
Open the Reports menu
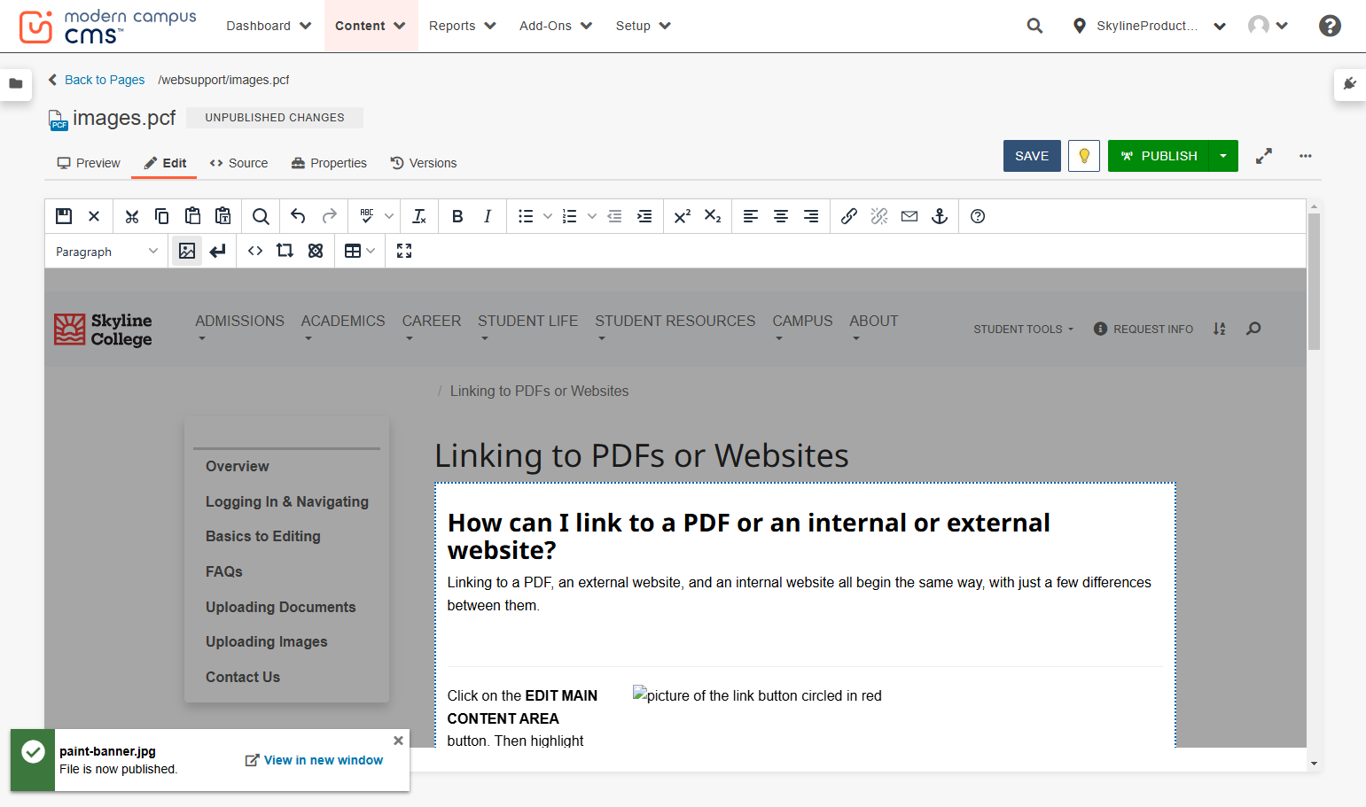(463, 26)
